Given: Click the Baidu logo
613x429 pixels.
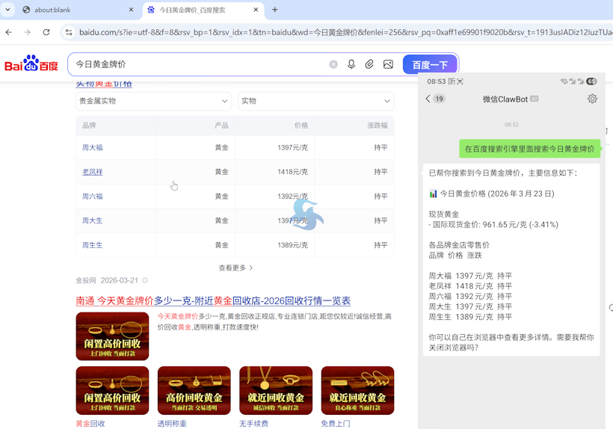Looking at the screenshot, I should click(31, 64).
